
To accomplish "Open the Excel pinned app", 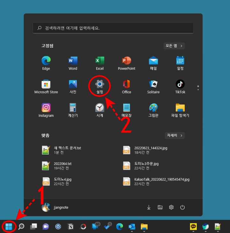I will click(x=100, y=63).
